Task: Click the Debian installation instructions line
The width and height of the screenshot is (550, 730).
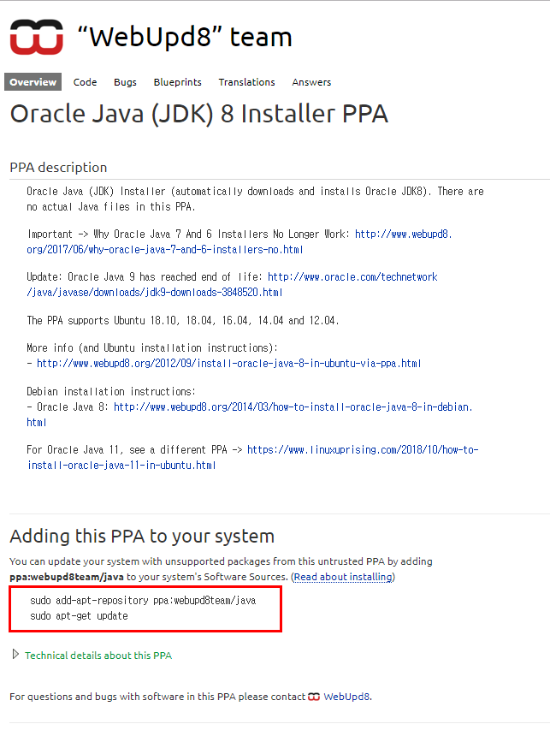Action: 111,392
